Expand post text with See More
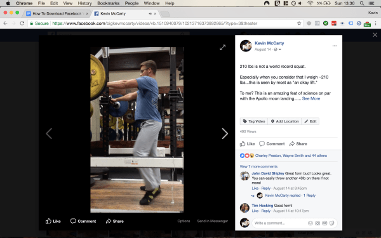 click(x=311, y=98)
